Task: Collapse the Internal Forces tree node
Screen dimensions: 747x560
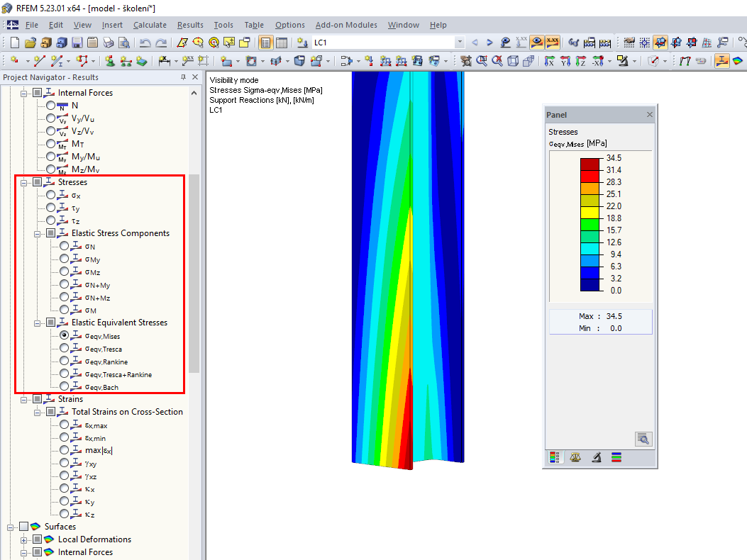Action: (23, 94)
